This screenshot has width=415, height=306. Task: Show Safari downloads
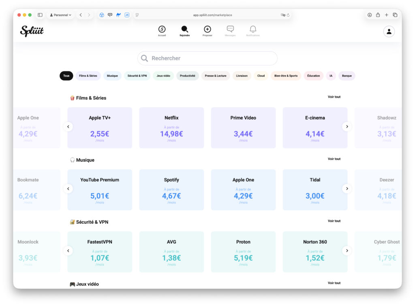pos(370,15)
